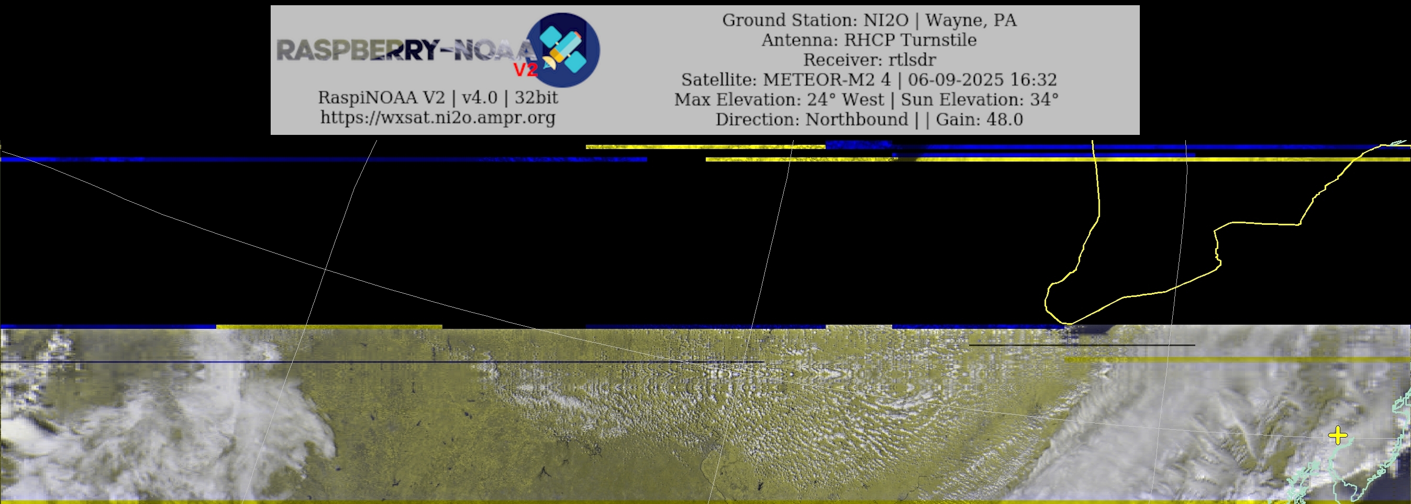1411x504 pixels.
Task: Open the https://wxsat.ni2o.ampr.org link text
Action: (x=438, y=117)
